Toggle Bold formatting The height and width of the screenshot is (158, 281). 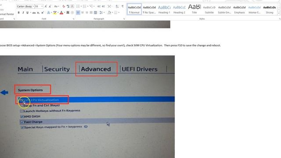click(x=18, y=13)
